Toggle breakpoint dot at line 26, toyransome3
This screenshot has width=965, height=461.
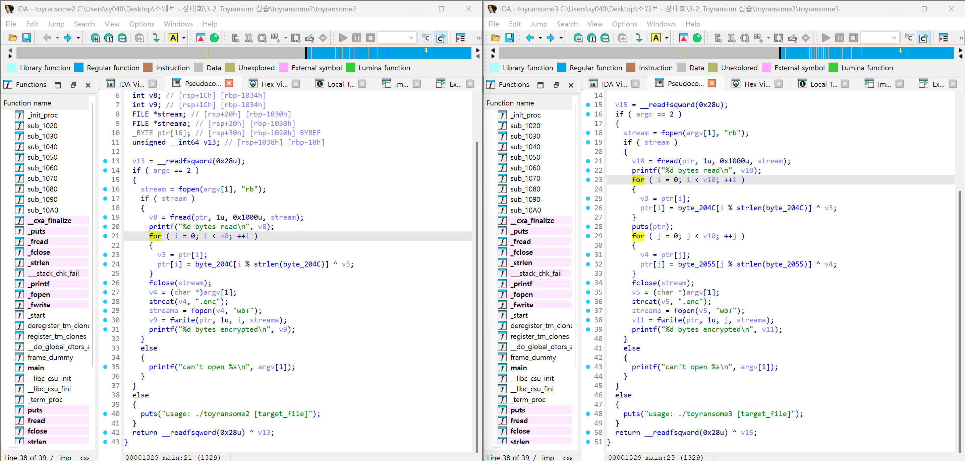coord(588,208)
